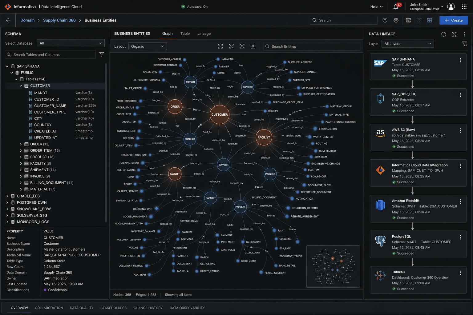Open the Collaboration tab
The width and height of the screenshot is (473, 315).
(49, 308)
